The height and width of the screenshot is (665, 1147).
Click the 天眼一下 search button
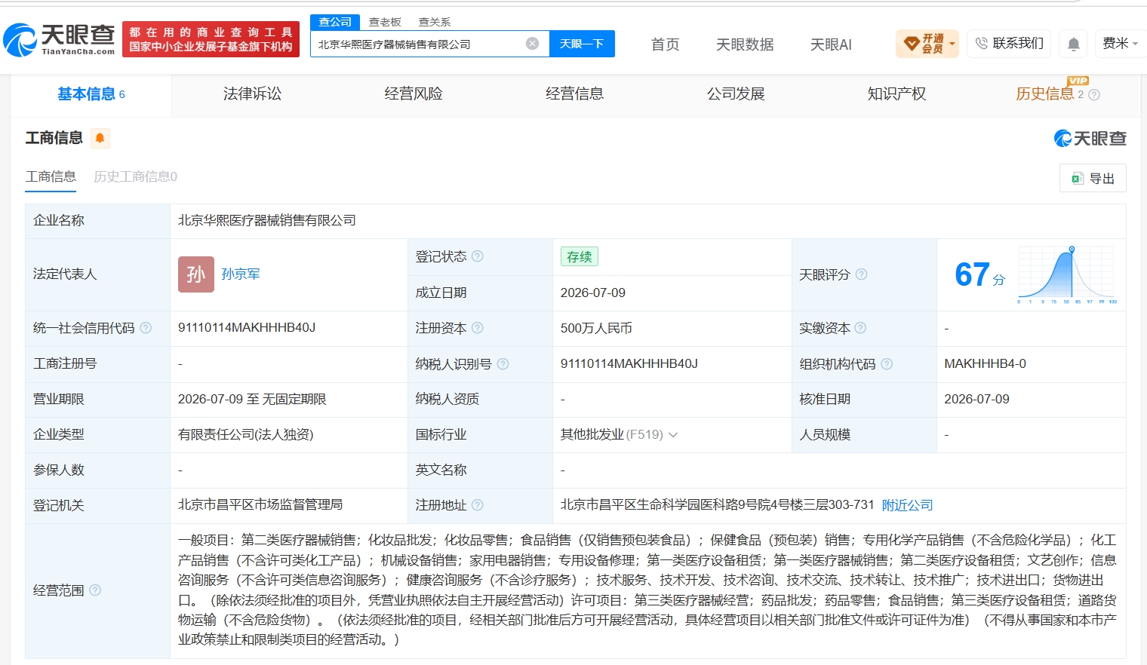point(582,44)
